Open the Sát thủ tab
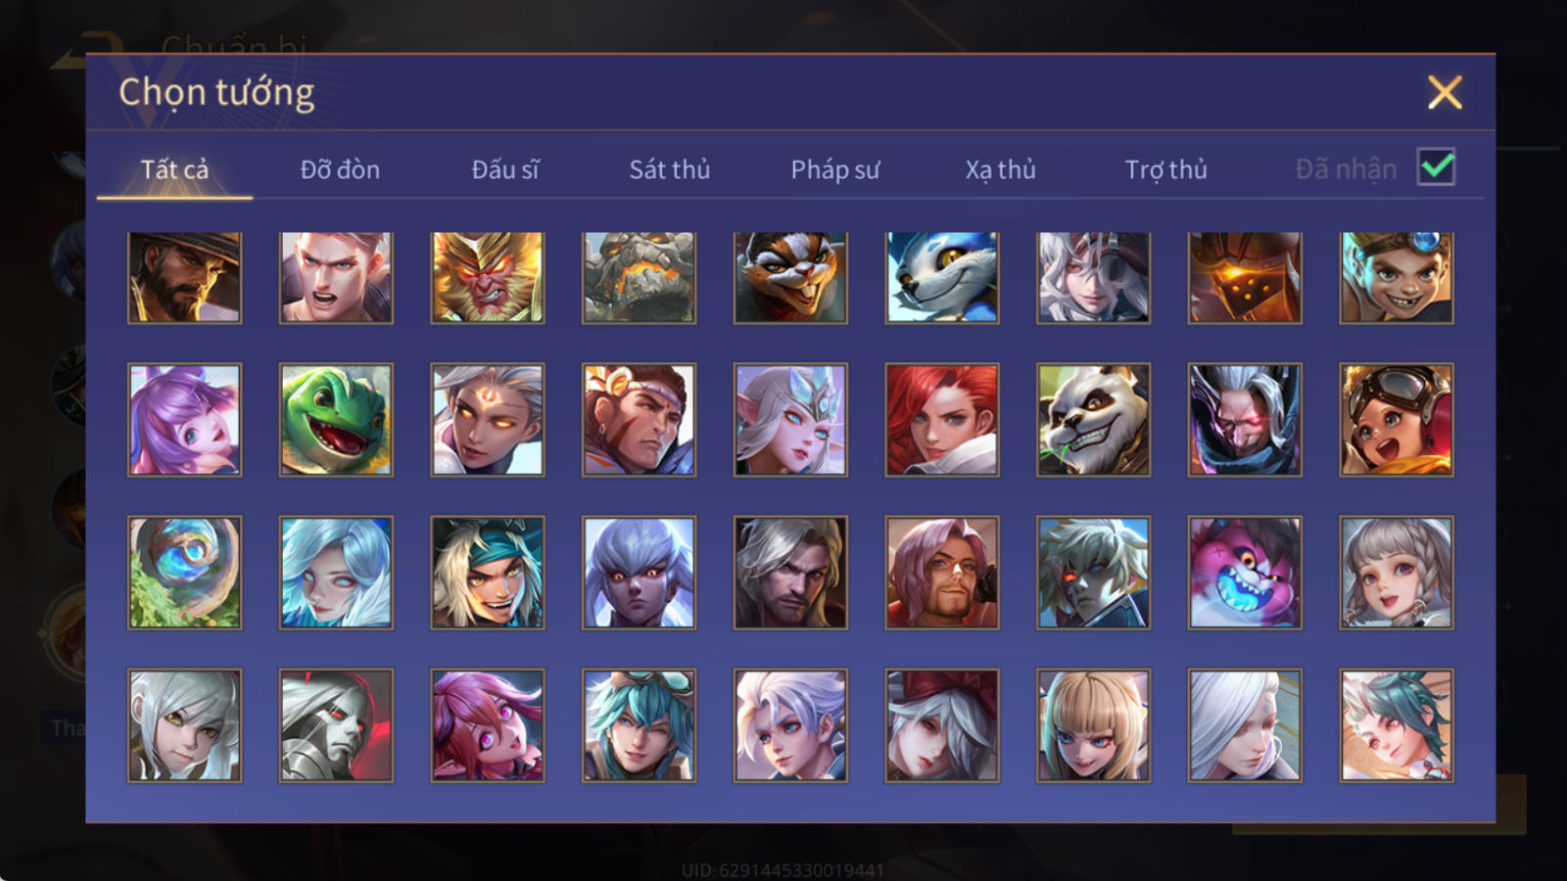Viewport: 1567px width, 881px height. 669,169
